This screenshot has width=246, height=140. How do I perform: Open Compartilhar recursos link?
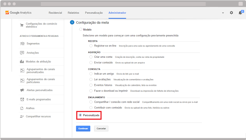(38, 117)
